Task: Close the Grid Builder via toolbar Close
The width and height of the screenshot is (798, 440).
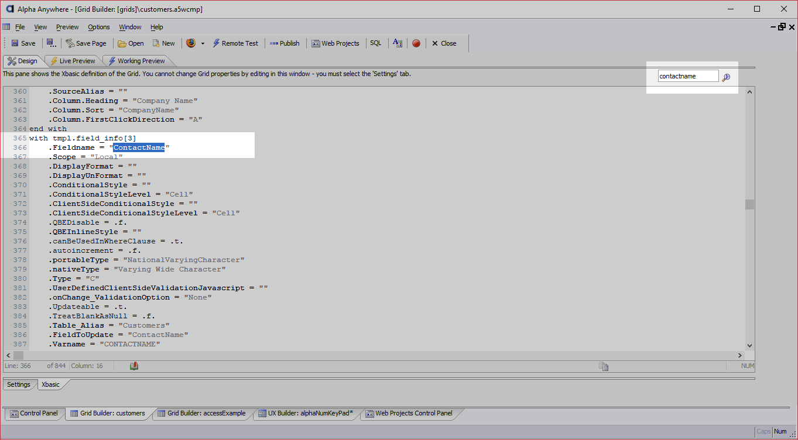Action: click(444, 43)
